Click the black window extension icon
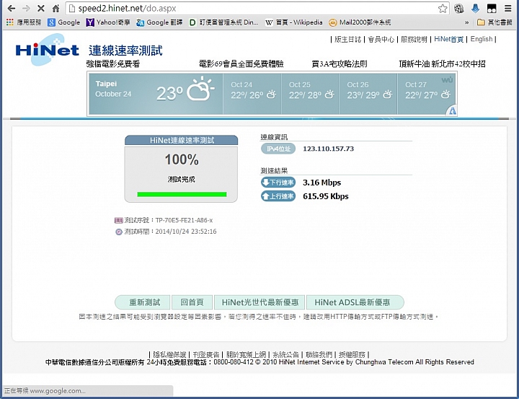 point(492,8)
